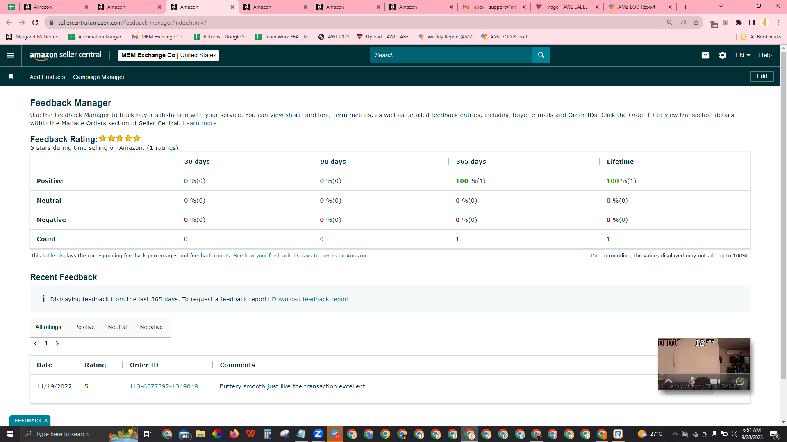Click the video call overlay thumbnail

point(704,364)
